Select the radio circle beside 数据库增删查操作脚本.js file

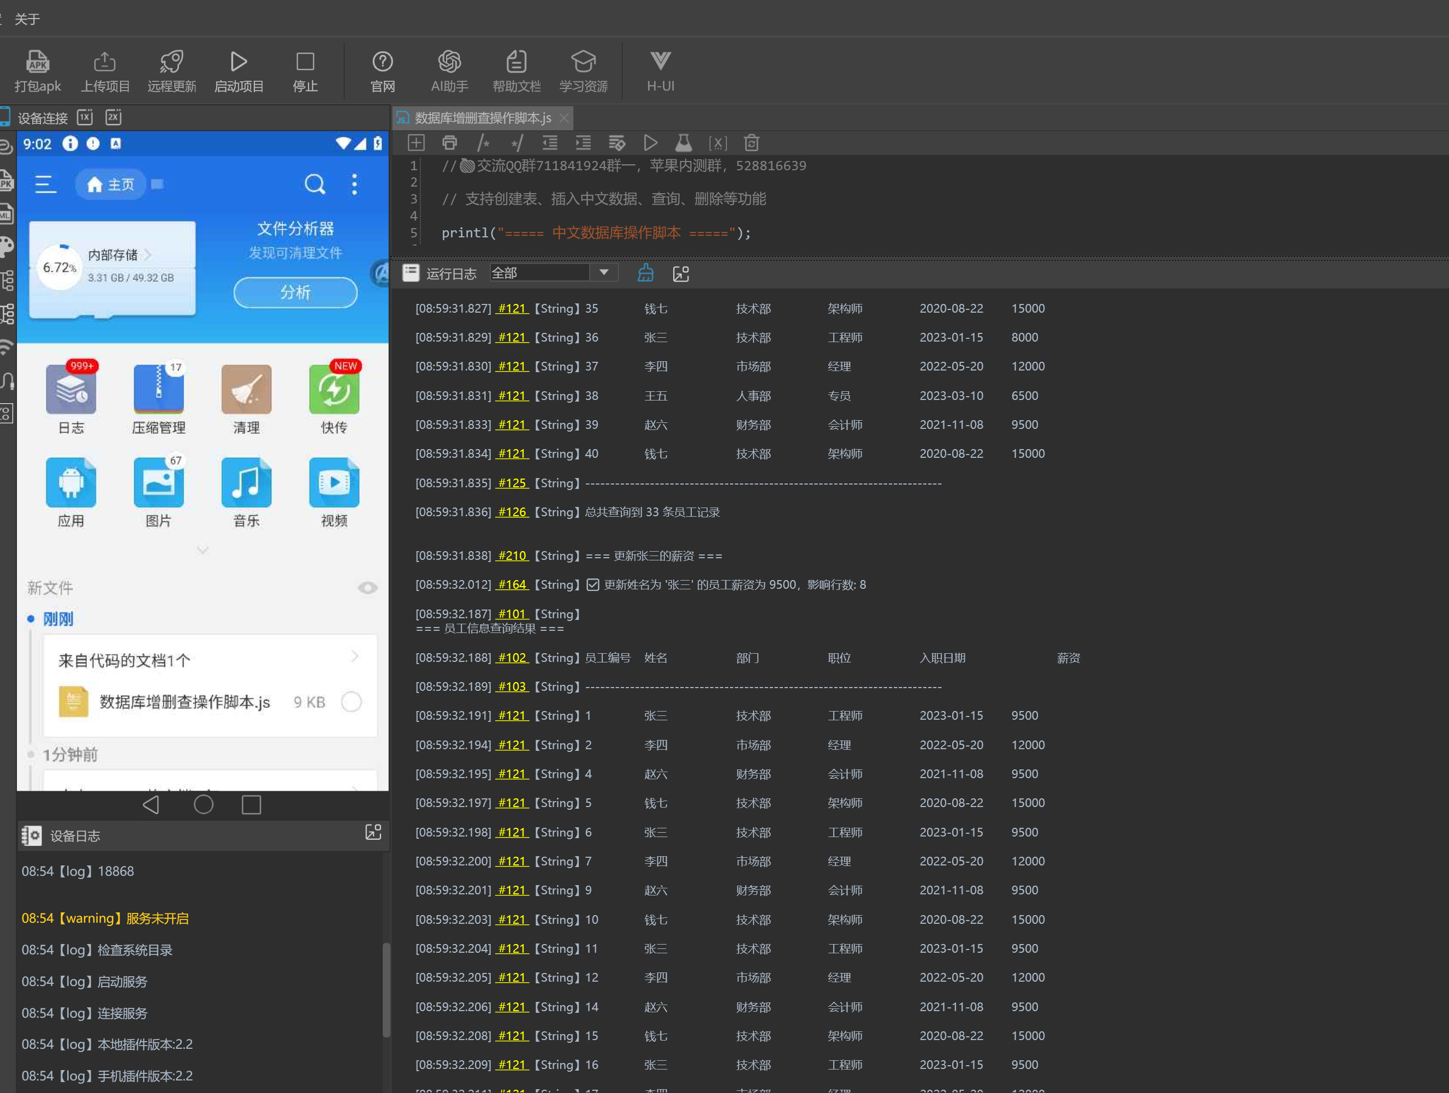coord(352,702)
